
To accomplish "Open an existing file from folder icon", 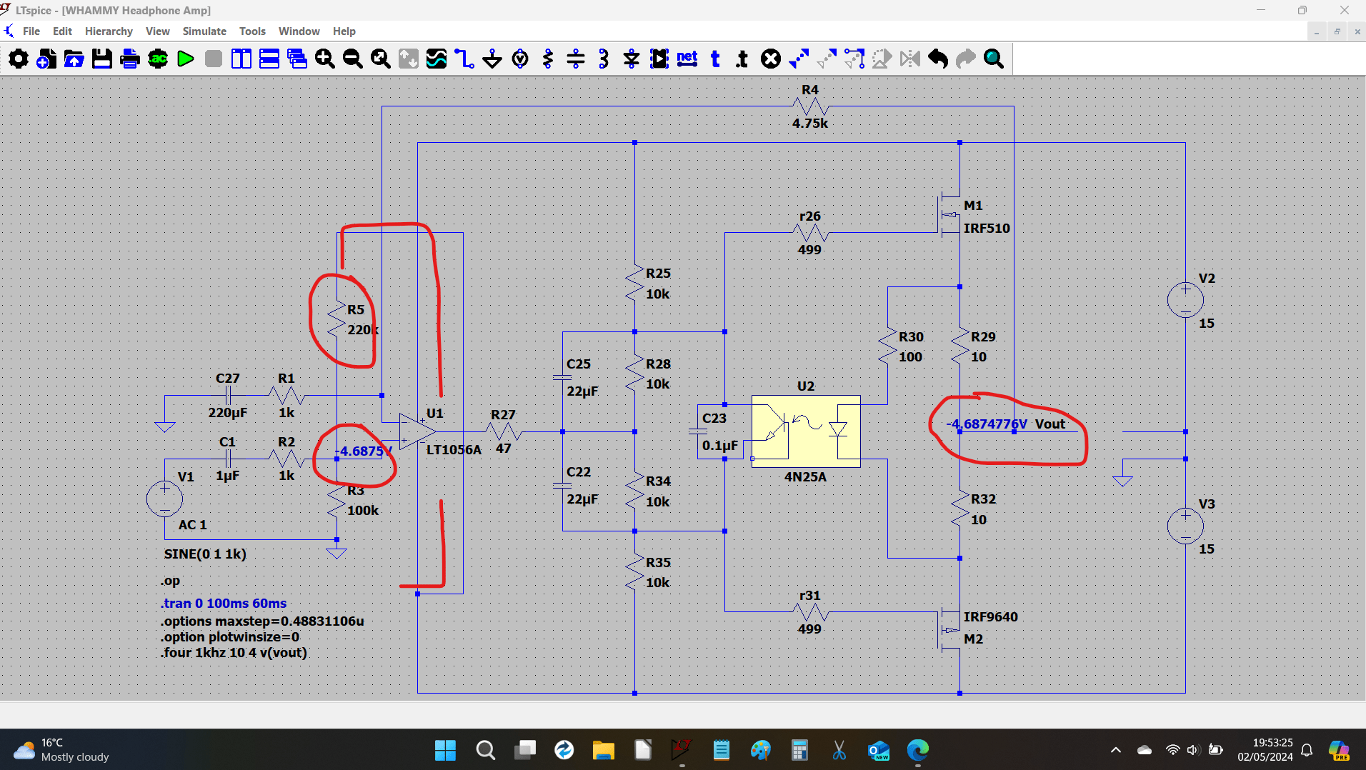I will coord(74,59).
